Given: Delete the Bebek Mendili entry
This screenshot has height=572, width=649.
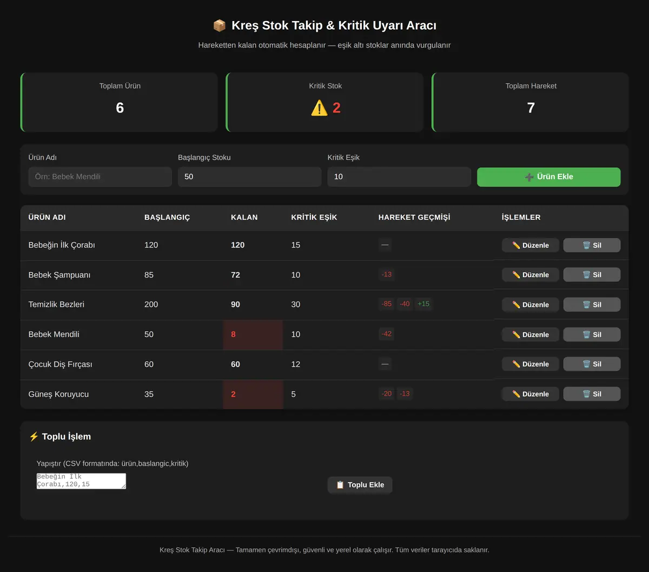Looking at the screenshot, I should click(x=592, y=334).
